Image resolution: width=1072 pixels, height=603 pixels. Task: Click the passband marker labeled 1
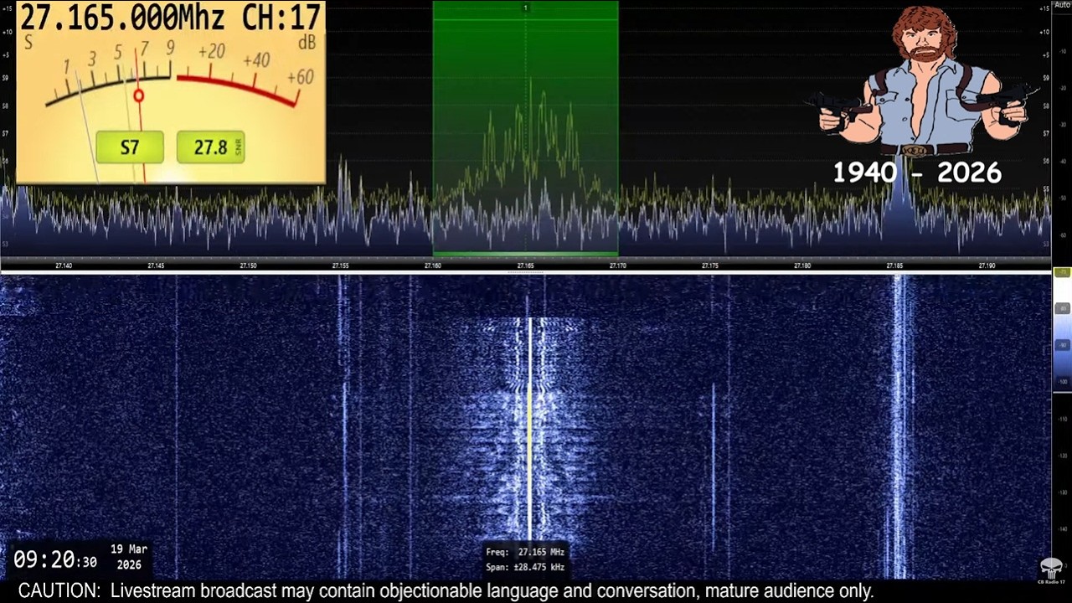click(x=525, y=8)
